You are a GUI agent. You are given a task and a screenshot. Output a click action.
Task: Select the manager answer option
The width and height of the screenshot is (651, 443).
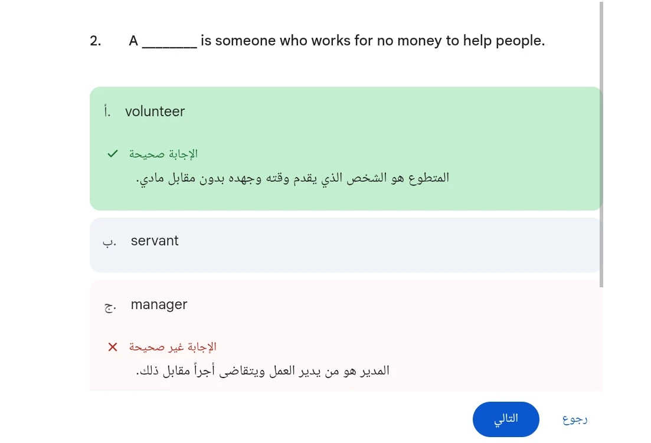click(159, 304)
